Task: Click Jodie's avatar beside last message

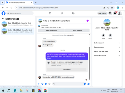Action: coord(39,77)
